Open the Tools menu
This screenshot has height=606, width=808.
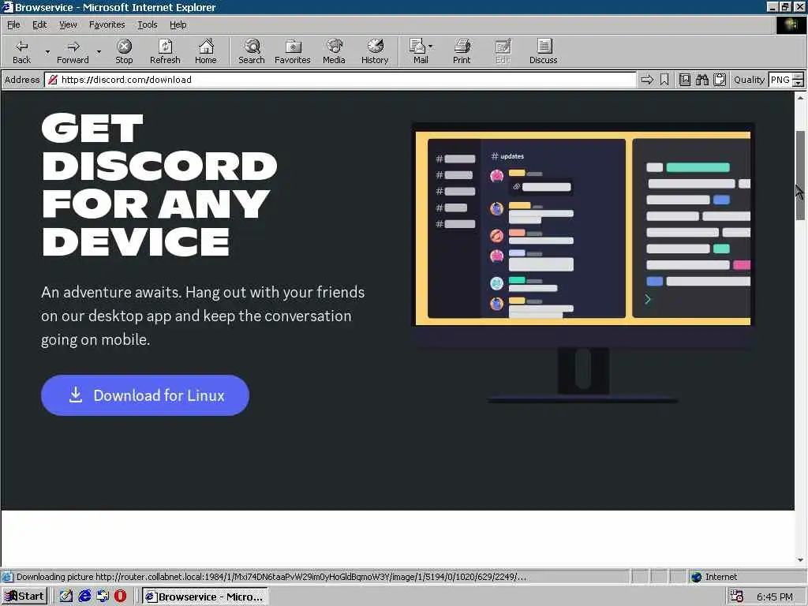[147, 24]
